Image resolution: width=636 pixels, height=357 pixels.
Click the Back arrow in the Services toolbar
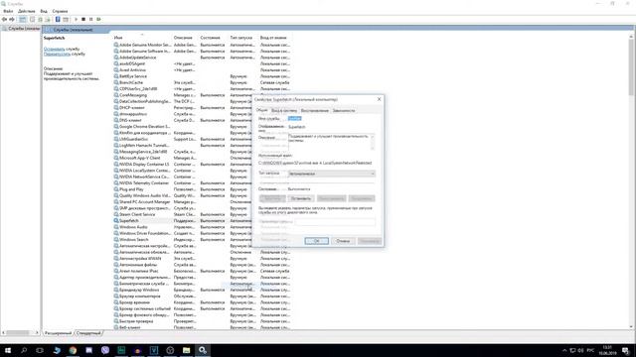tap(4, 19)
